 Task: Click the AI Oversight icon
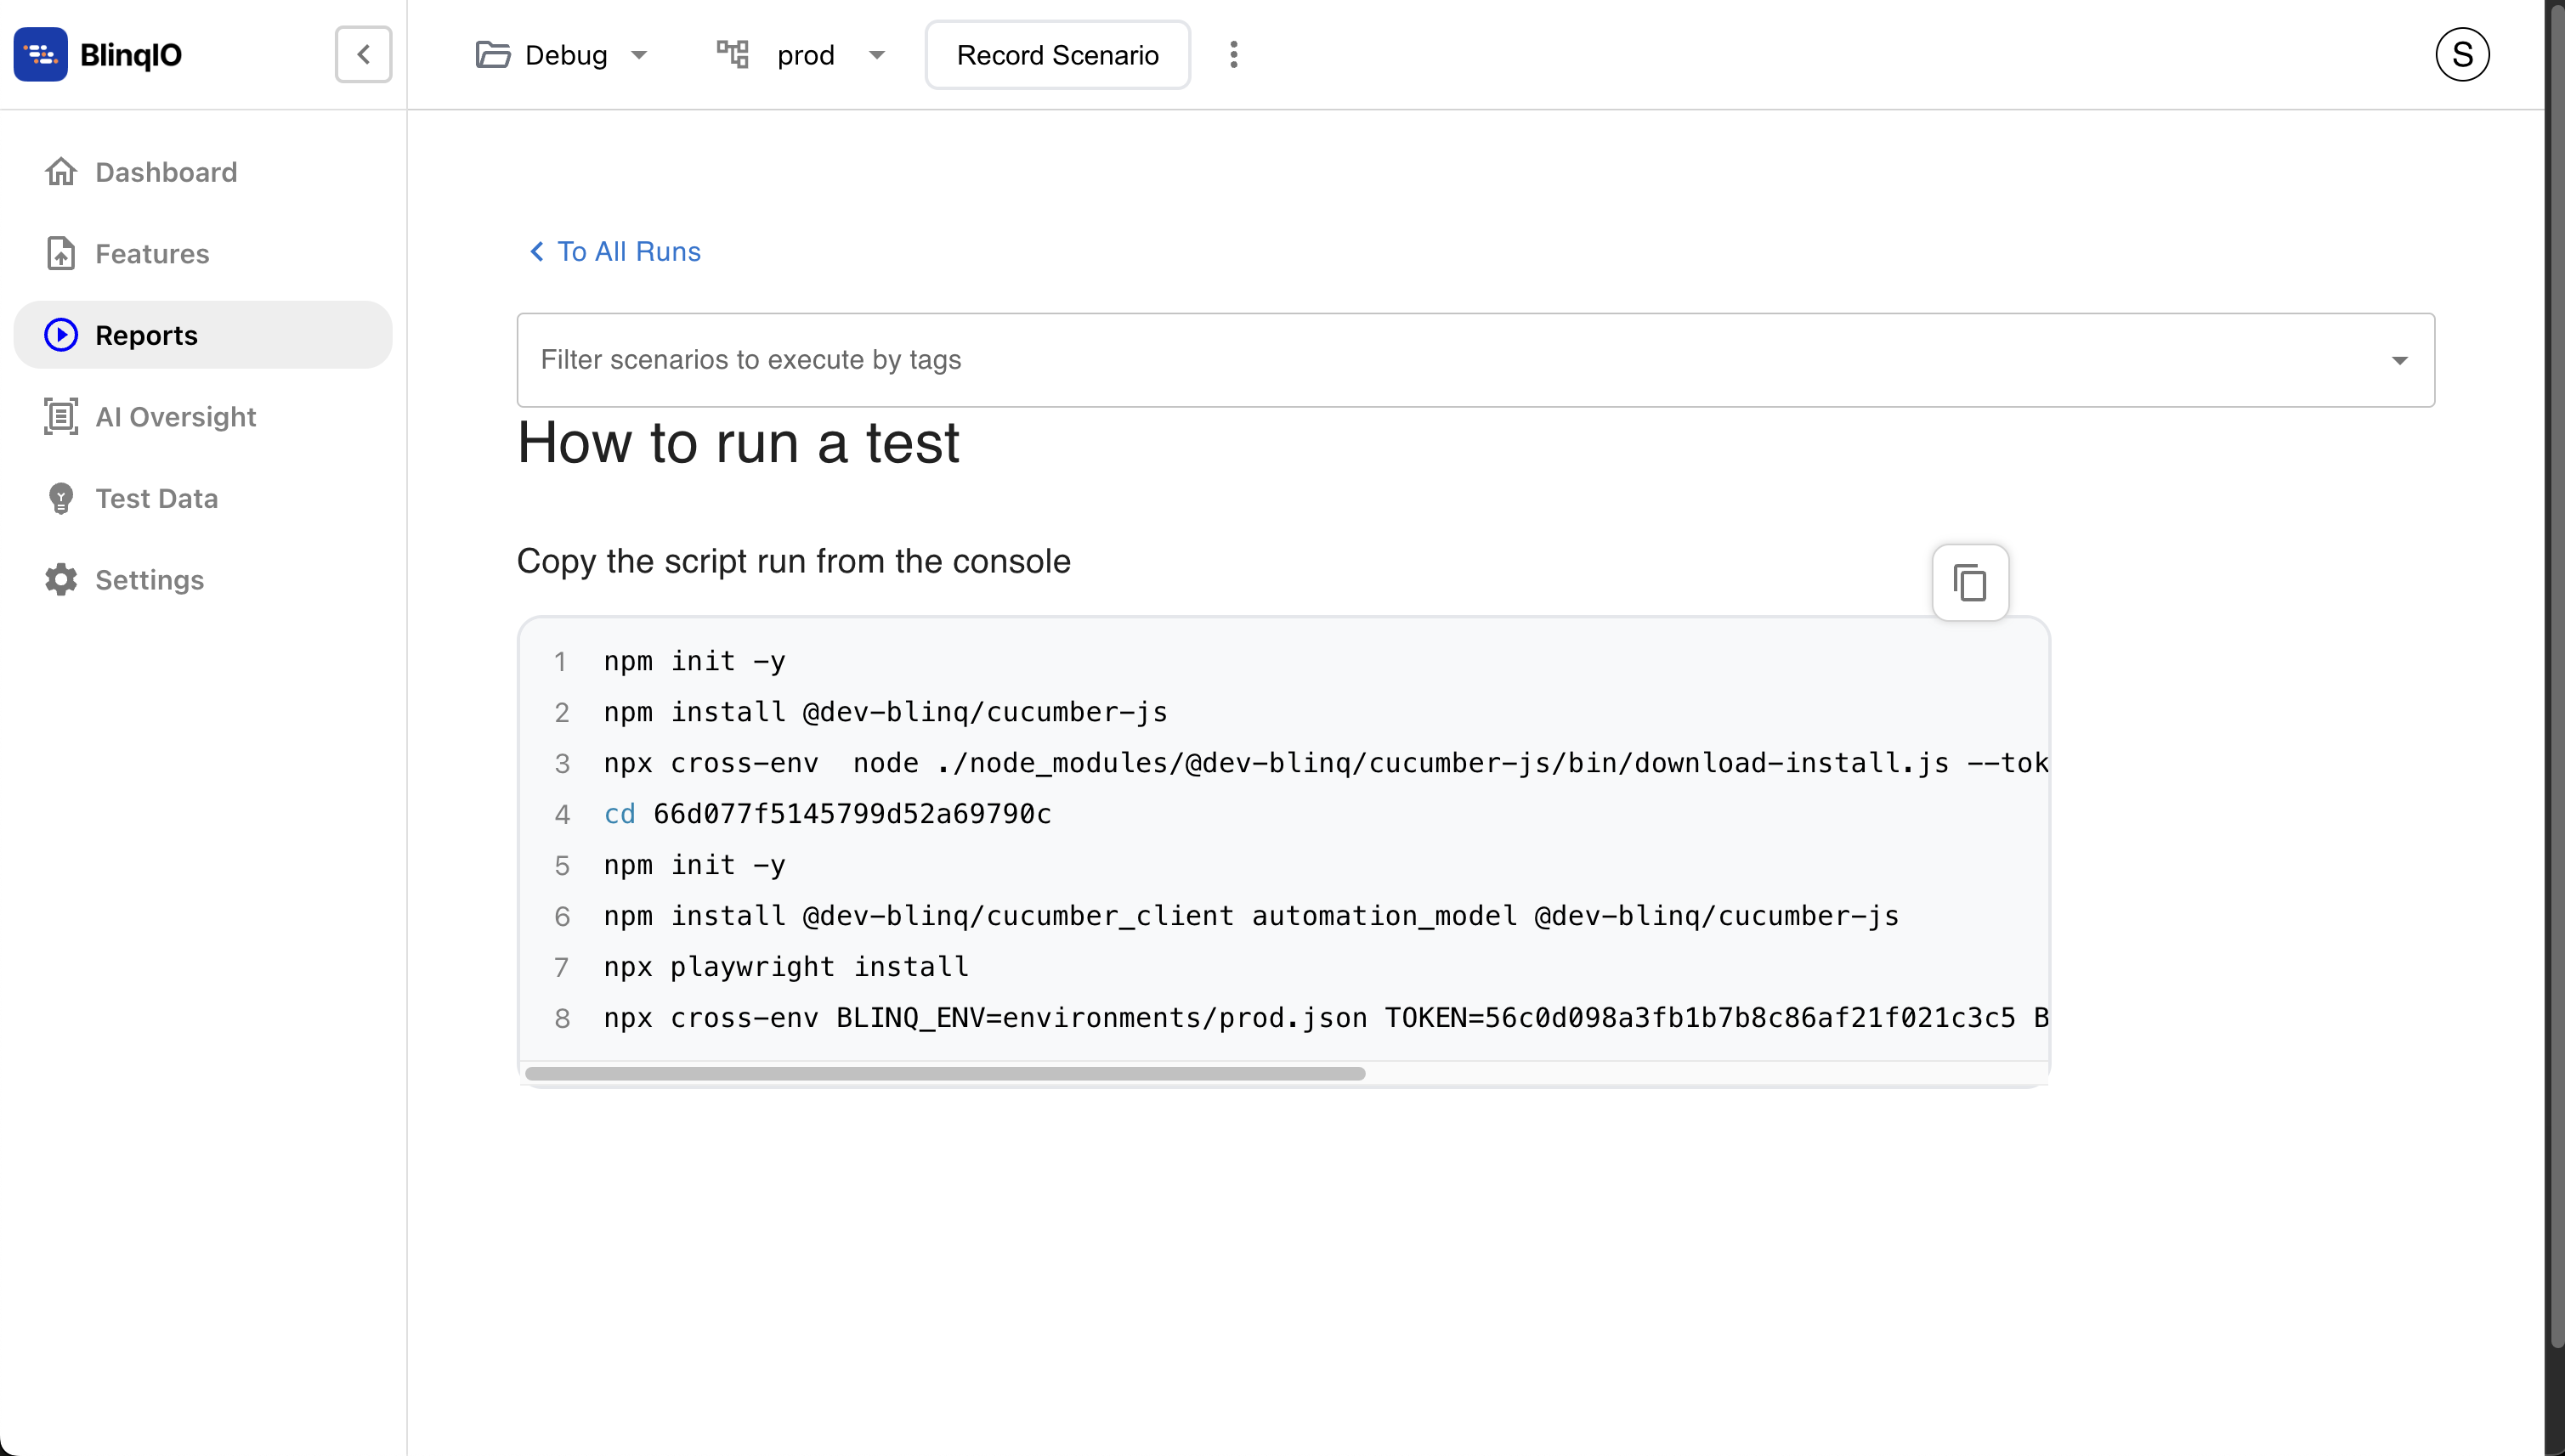pos(61,416)
